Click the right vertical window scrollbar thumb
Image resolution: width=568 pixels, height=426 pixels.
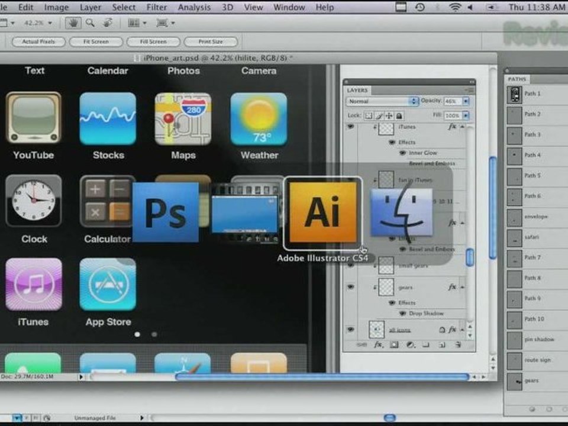[493, 208]
